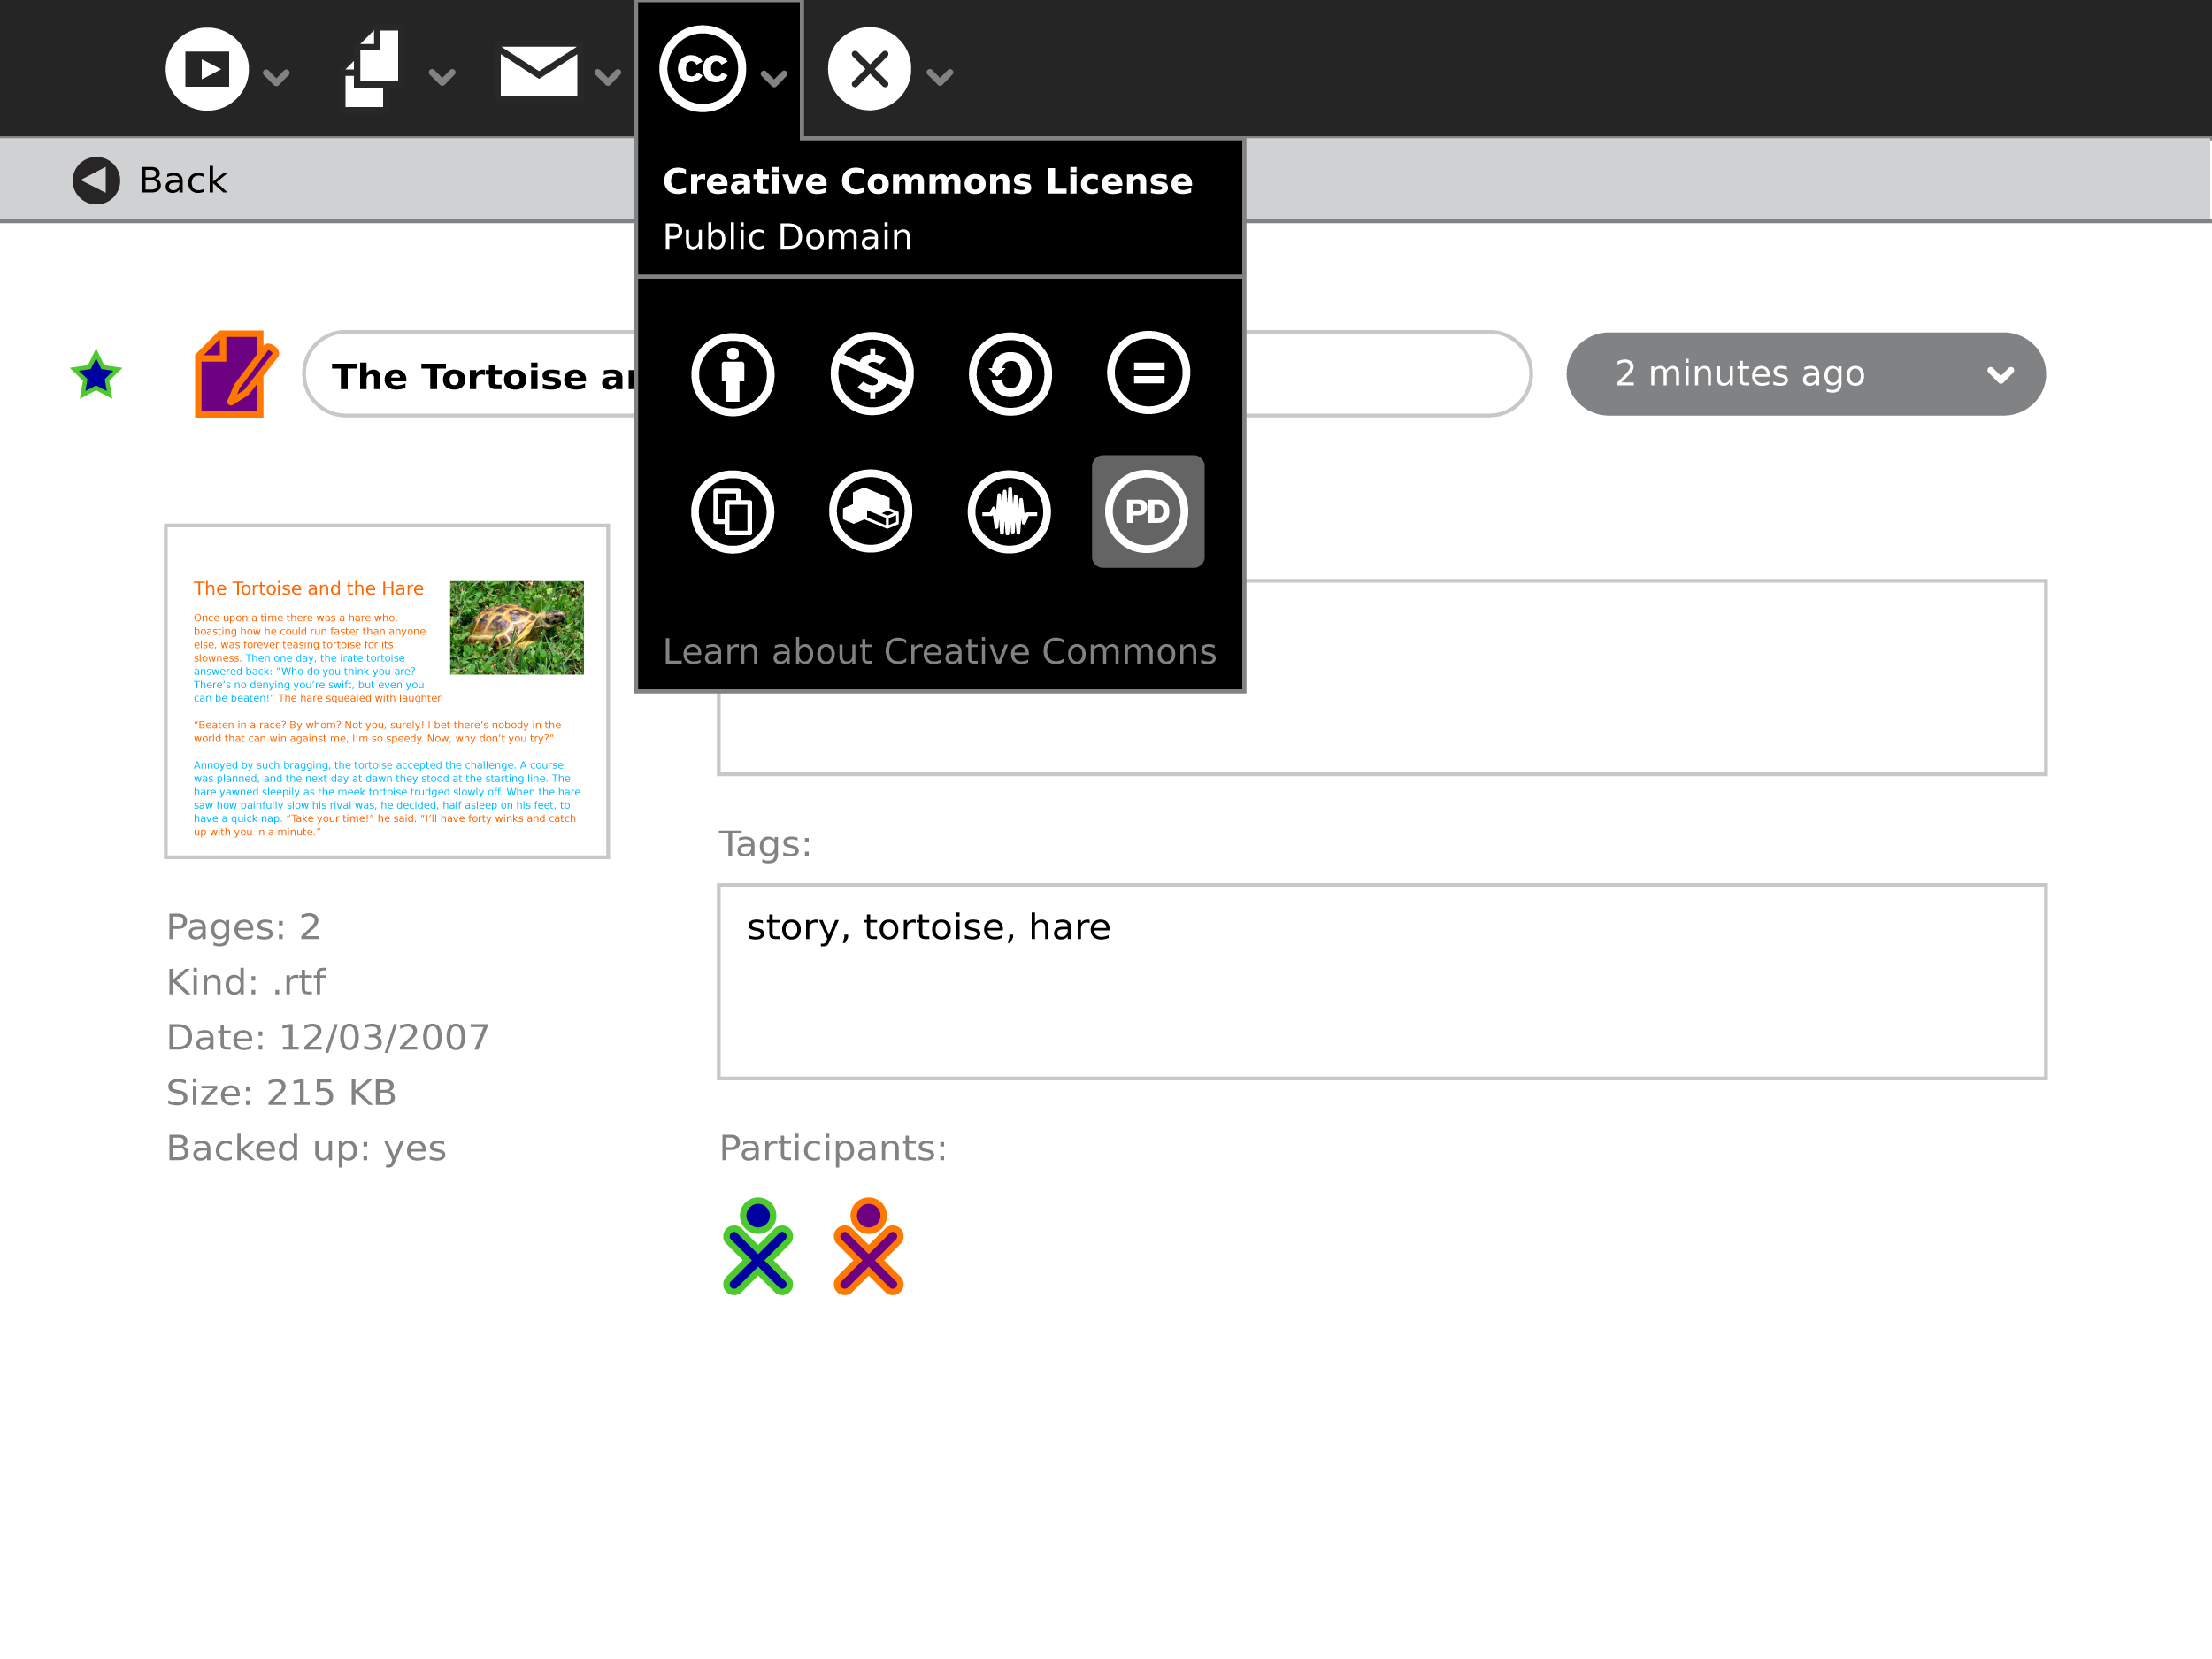Open Learn about Creative Commons link

click(939, 651)
